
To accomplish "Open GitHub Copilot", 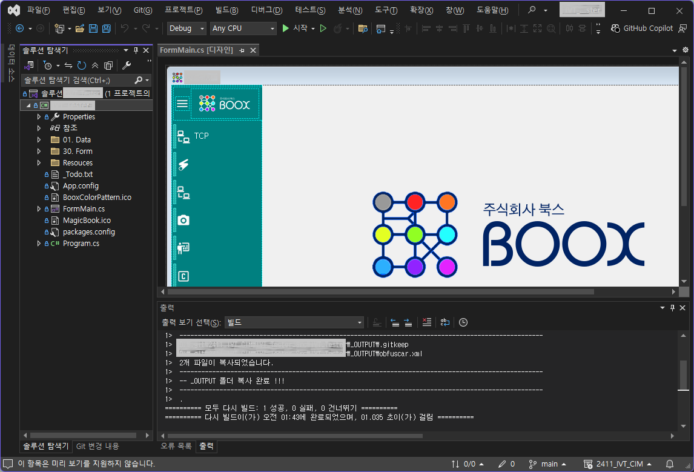I will point(642,28).
